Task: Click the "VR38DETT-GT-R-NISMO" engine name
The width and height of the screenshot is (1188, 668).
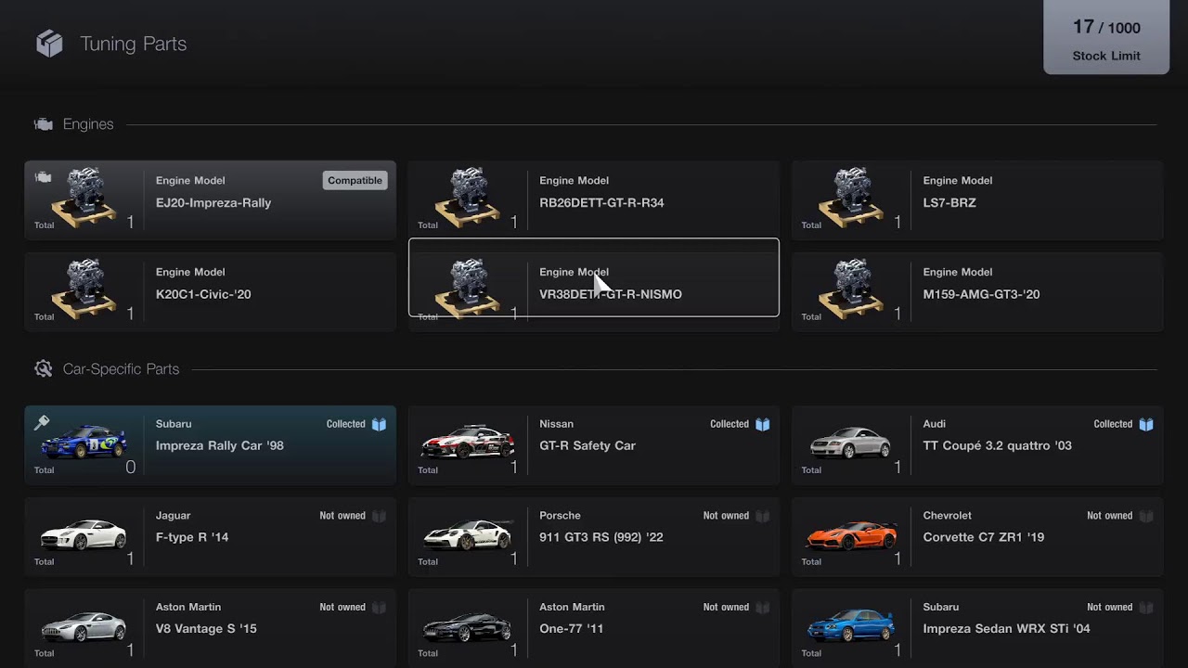Action: [611, 295]
